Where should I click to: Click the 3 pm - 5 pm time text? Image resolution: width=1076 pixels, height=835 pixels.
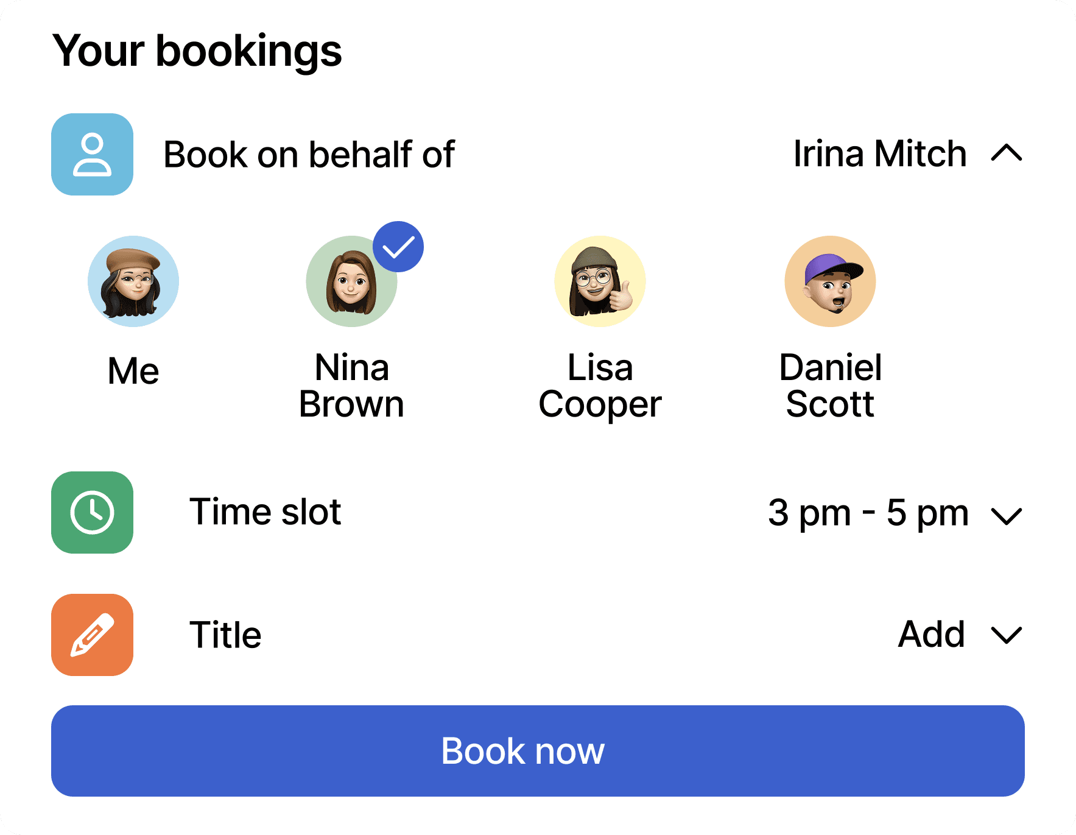click(868, 512)
